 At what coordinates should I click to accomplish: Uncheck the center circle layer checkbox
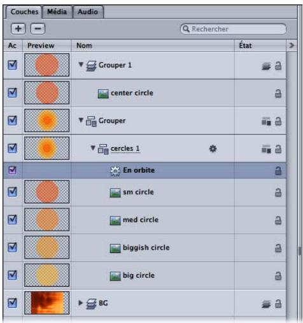(12, 92)
